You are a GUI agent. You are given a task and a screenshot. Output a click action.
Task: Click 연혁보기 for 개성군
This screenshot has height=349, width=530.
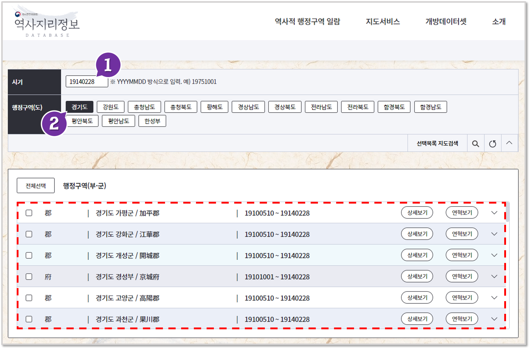click(x=462, y=255)
